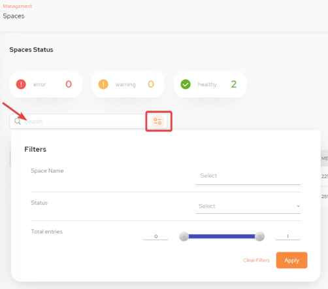Open the filters panel icon
This screenshot has height=289, width=328.
(x=157, y=121)
